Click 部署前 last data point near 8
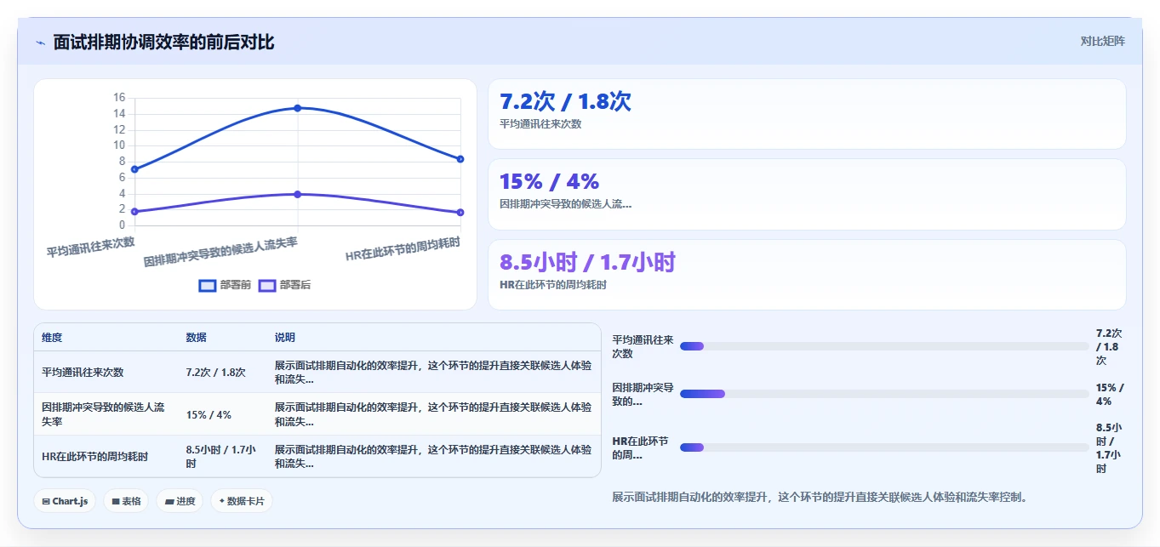Viewport: 1160px width, 547px height. tap(460, 159)
